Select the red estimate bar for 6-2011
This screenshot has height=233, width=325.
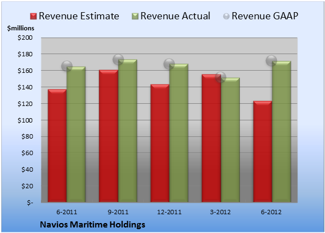pyautogui.click(x=57, y=146)
